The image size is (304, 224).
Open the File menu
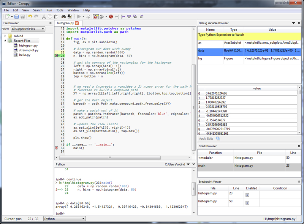(6, 10)
